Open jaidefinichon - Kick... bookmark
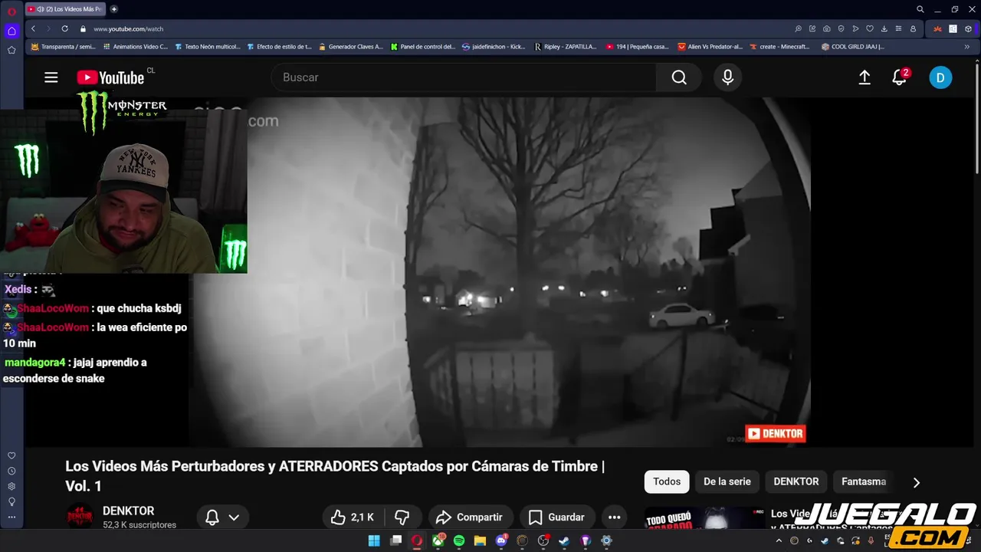 494,47
